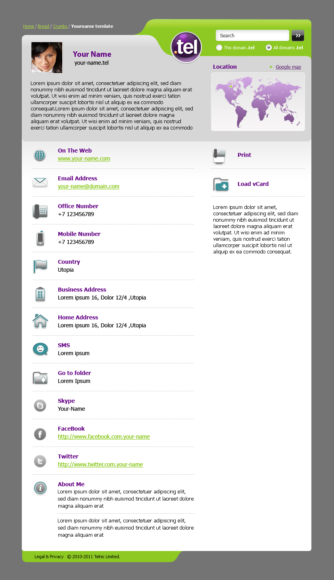Select the This domain .tel radio button
Image resolution: width=334 pixels, height=580 pixels.
pos(219,48)
